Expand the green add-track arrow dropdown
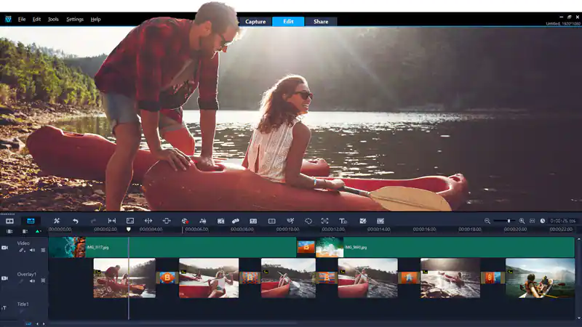 [x=39, y=231]
